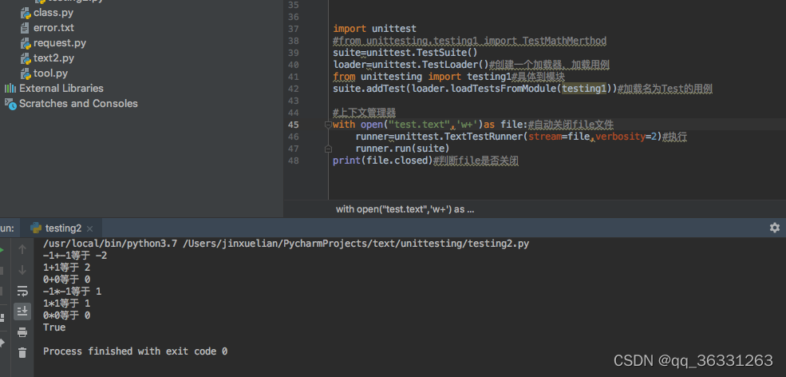
Task: Click the 'print(file.closed)' line
Action: tap(425, 161)
